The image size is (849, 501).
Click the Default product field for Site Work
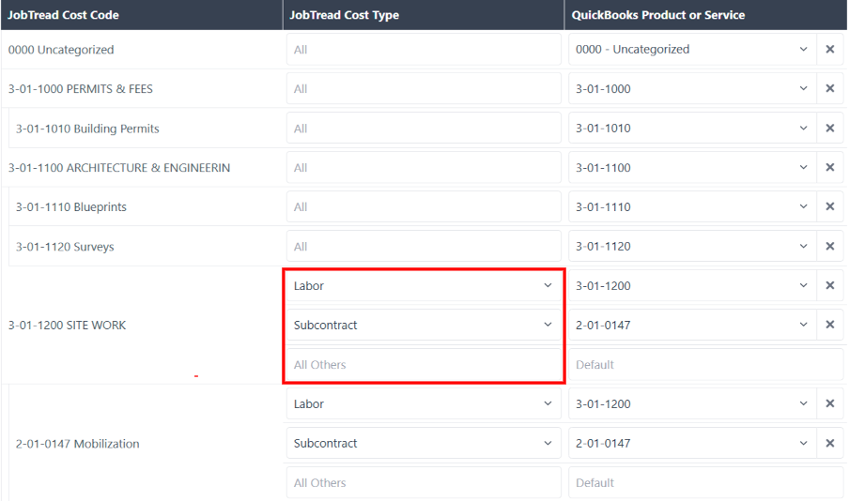(705, 365)
